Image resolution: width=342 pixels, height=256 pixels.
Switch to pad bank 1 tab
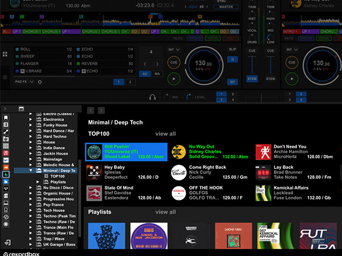pos(119,82)
